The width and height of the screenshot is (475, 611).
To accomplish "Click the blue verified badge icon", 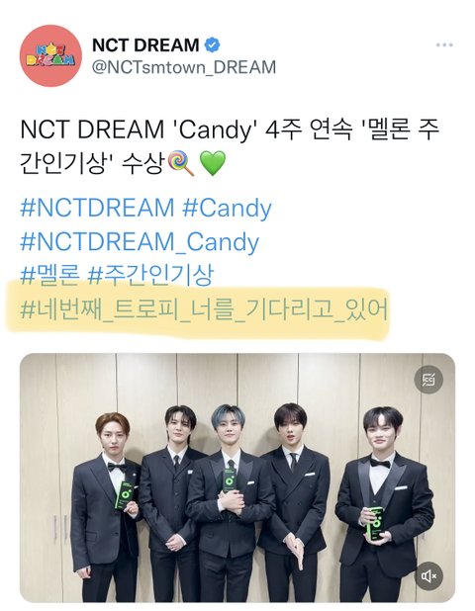I will pyautogui.click(x=212, y=44).
